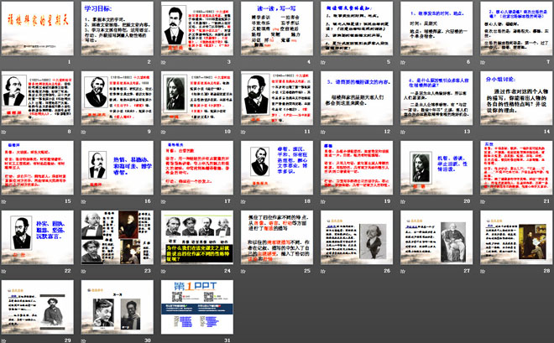
Task: Select slide 10 author portrait thumbnail
Action: tap(197, 98)
